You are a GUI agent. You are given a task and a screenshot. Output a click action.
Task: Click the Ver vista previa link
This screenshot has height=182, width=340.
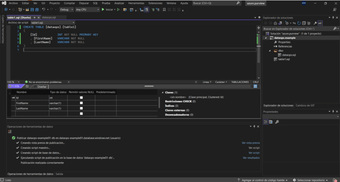pos(251,142)
